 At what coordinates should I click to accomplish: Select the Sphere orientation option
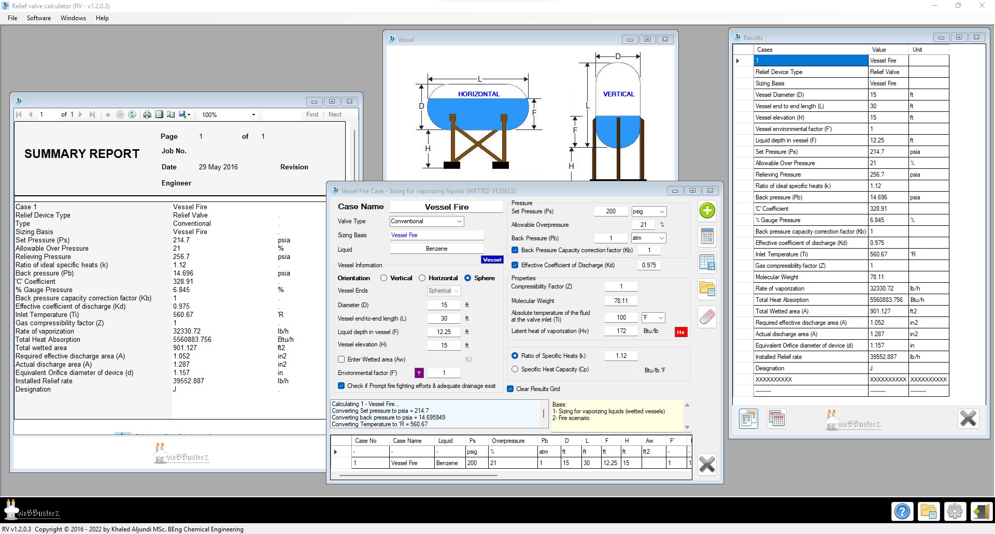[468, 278]
